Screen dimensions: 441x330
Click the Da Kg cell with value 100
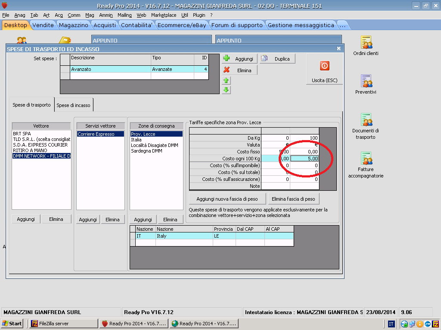click(x=304, y=138)
